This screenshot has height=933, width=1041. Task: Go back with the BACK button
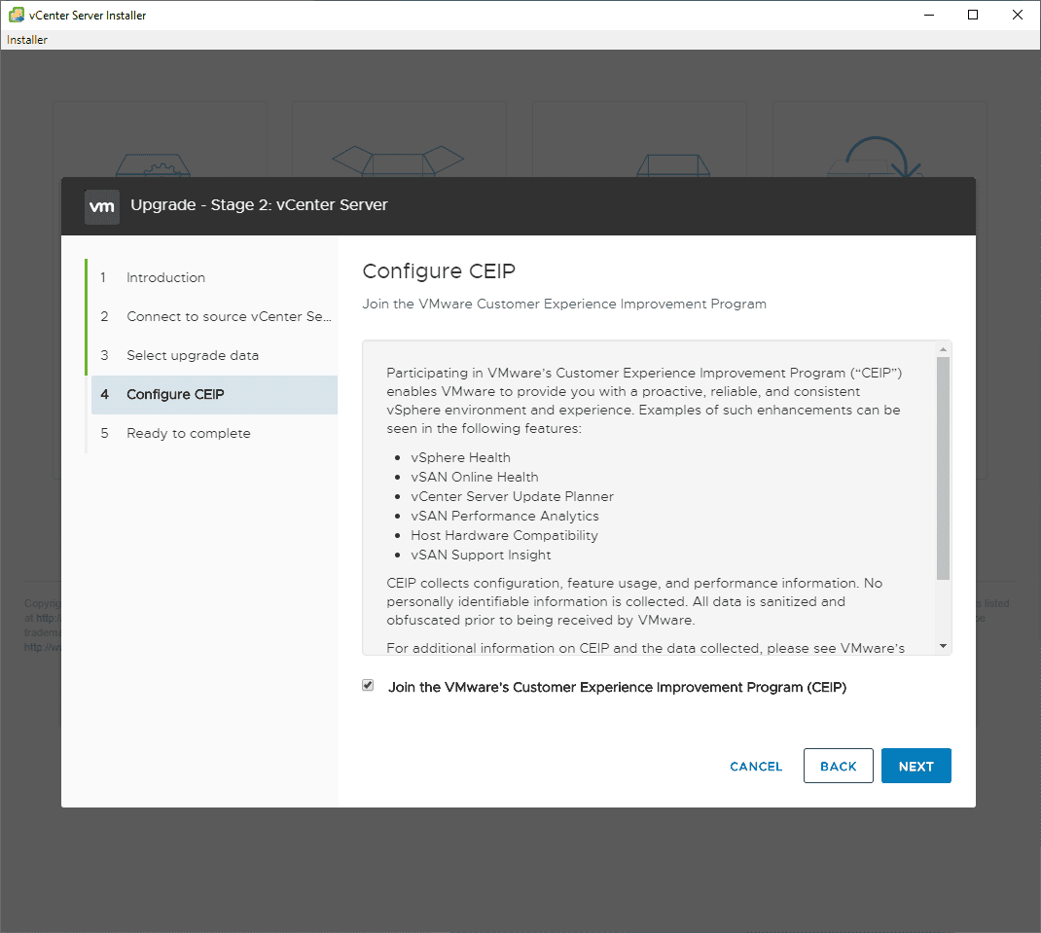pyautogui.click(x=838, y=766)
